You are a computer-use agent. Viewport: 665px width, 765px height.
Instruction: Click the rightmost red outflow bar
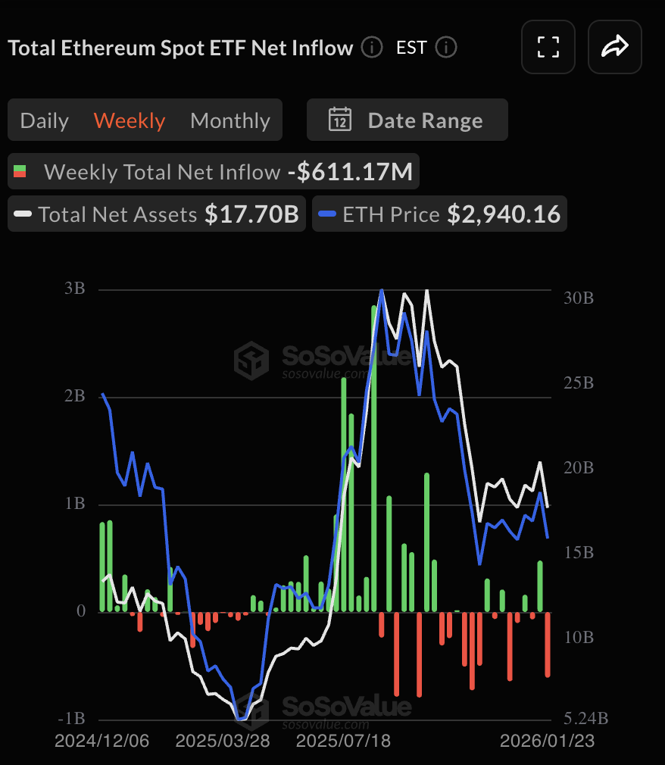point(548,644)
